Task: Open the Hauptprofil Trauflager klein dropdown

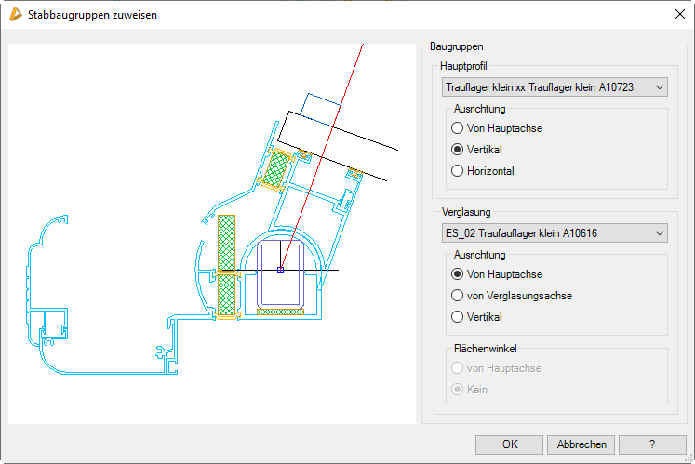Action: [555, 87]
